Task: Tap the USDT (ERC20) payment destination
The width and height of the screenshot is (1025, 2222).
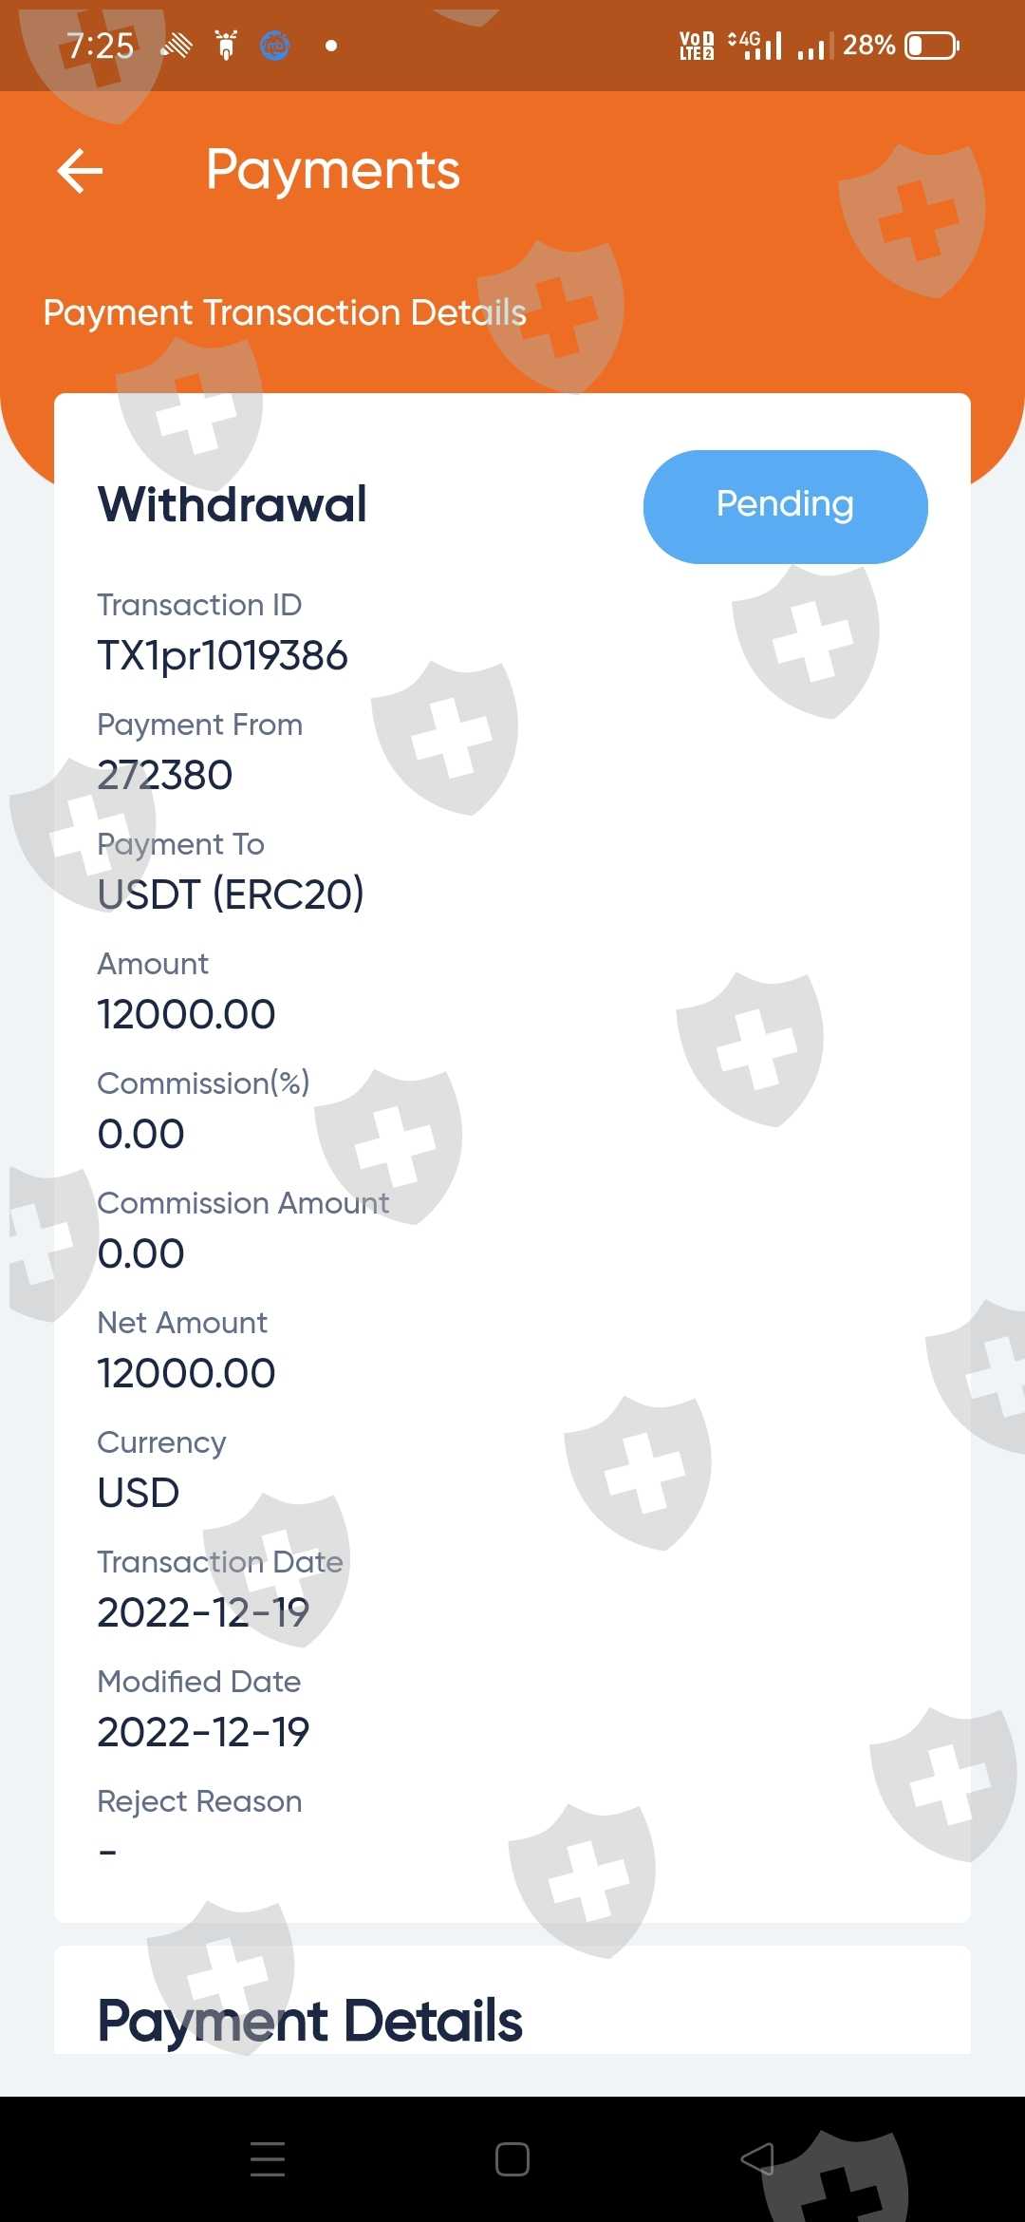Action: pyautogui.click(x=231, y=894)
